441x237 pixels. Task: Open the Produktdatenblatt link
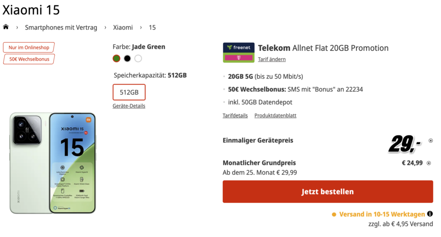(276, 116)
